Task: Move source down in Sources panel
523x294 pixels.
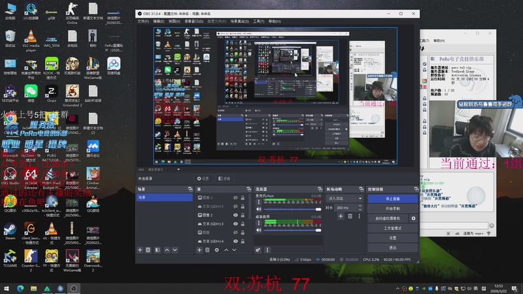Action: (x=234, y=250)
